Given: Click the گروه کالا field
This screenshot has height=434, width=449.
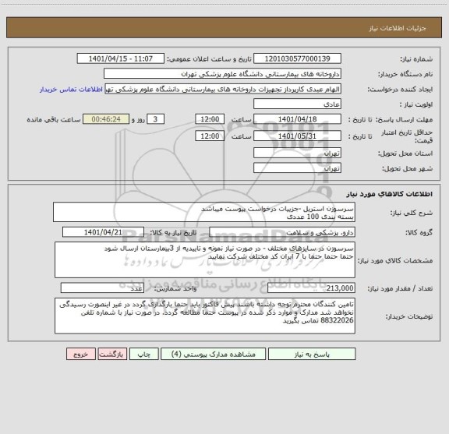Looking at the screenshot, I should pyautogui.click(x=282, y=232).
